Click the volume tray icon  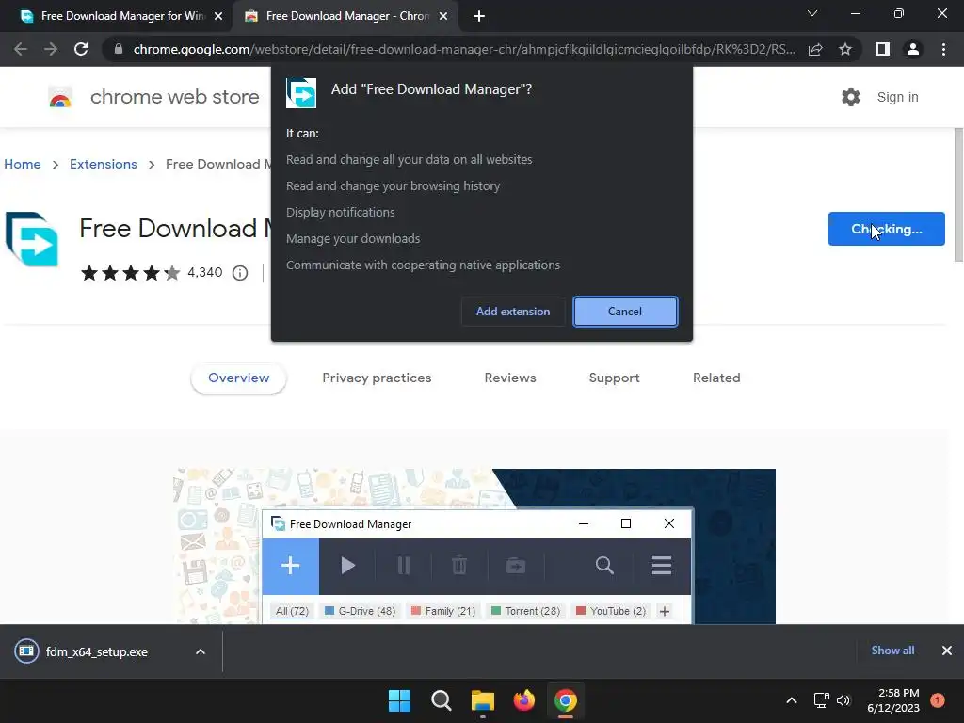coord(843,700)
